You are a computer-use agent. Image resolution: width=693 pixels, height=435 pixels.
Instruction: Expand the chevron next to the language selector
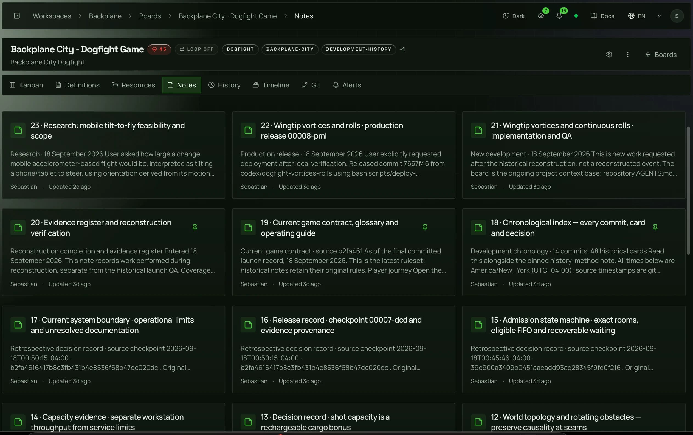(x=660, y=16)
